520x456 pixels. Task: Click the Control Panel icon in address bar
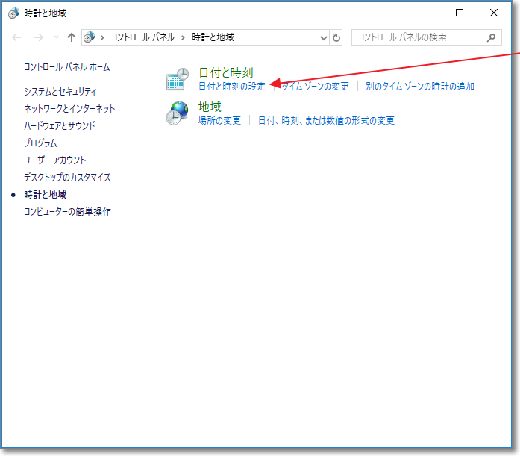click(x=90, y=37)
